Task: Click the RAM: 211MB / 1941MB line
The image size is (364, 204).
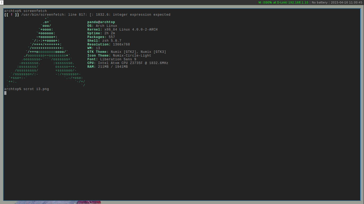Action: (108, 67)
